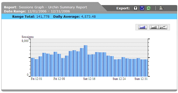Open printer-friendly version of report
178x93 pixels.
pyautogui.click(x=161, y=8)
